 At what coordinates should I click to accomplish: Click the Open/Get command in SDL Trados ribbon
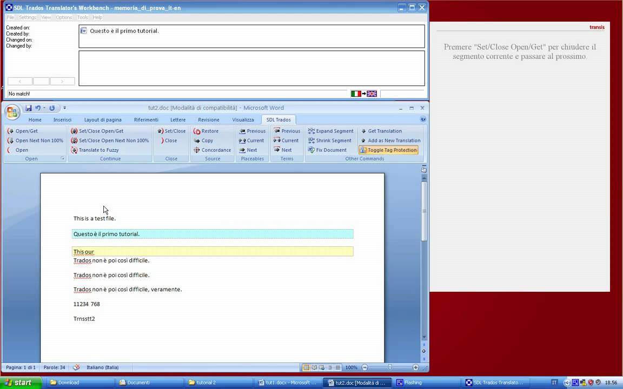[x=23, y=131]
